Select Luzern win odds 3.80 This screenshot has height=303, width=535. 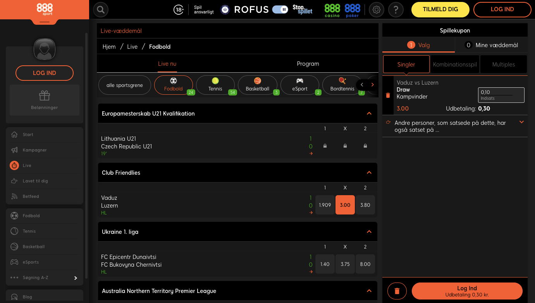[x=365, y=205]
